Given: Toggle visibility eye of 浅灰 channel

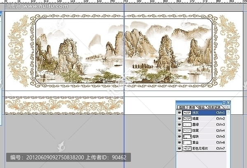Looking at the screenshot, I should coord(179,113).
